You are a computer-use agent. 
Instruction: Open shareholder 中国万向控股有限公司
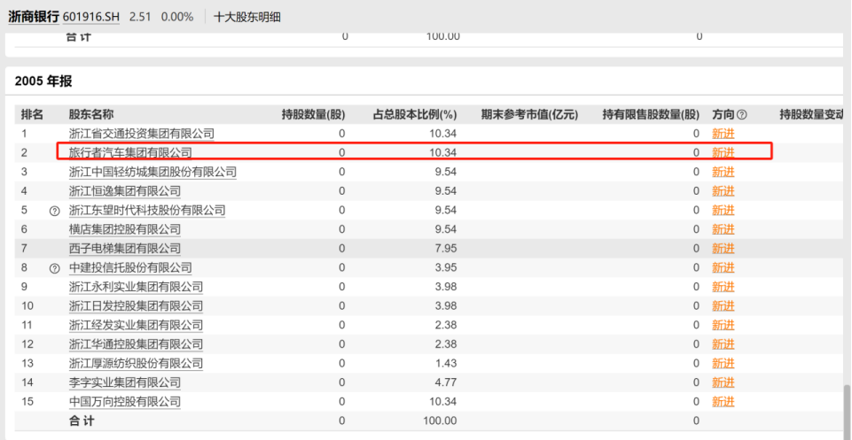(x=125, y=402)
